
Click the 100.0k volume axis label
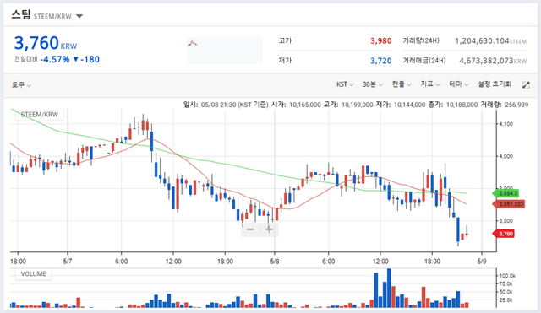pos(507,276)
